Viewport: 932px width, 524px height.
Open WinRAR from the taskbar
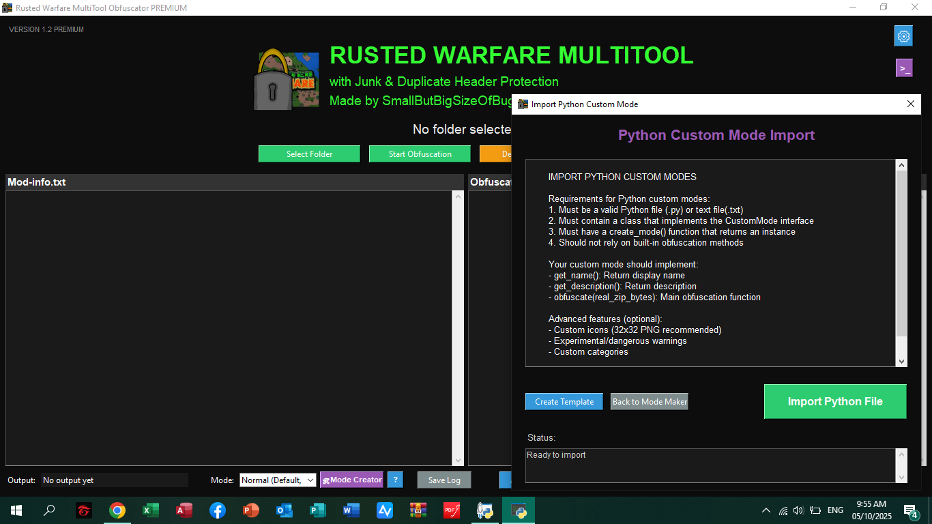click(x=418, y=510)
